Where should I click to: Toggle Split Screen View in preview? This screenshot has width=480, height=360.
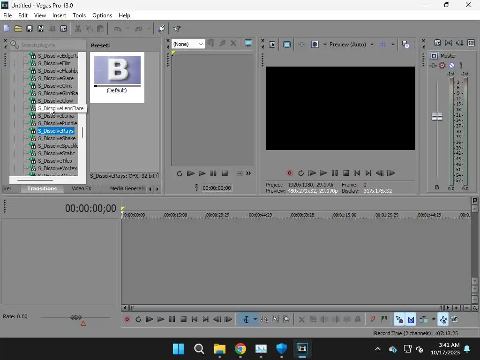315,45
